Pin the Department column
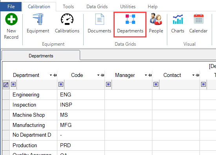216x155 pixels. (x=55, y=75)
